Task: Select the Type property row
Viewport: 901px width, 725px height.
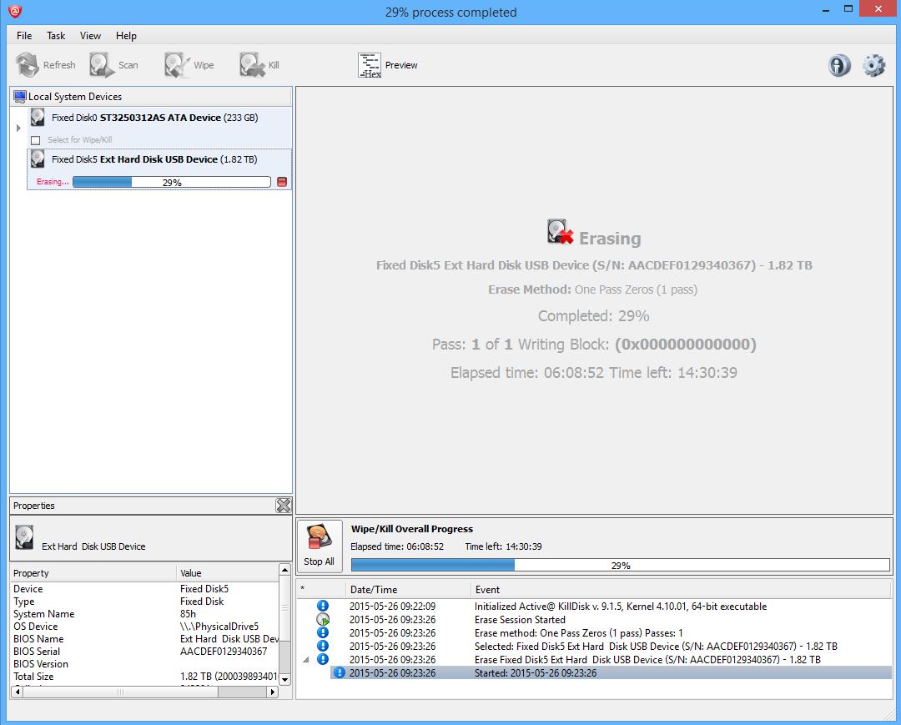Action: (x=145, y=601)
